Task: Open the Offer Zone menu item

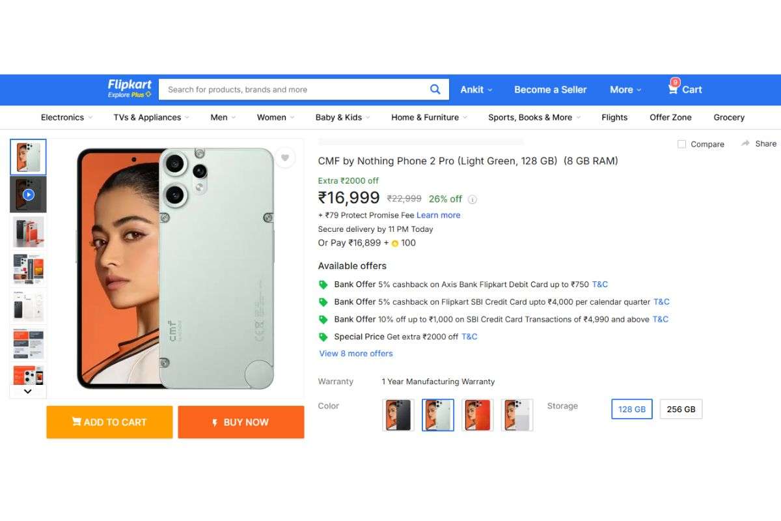Action: 670,117
